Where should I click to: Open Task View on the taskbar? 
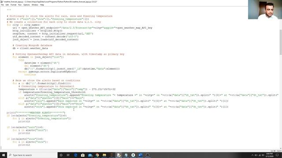click(x=68, y=155)
